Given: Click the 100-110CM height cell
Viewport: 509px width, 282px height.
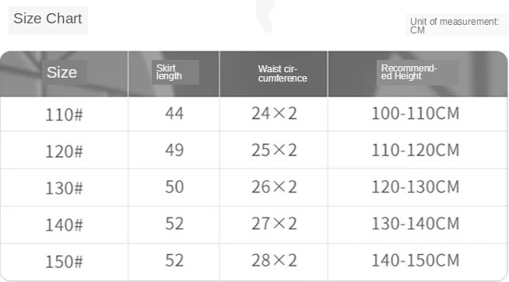Looking at the screenshot, I should pyautogui.click(x=416, y=113).
